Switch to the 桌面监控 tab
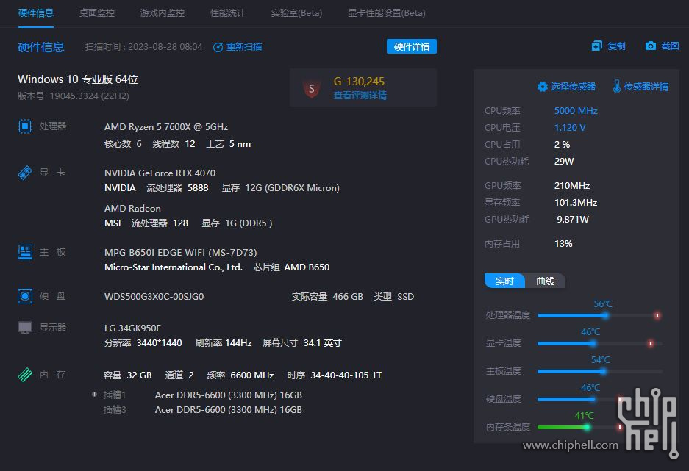Viewport: 689px width, 471px height. pos(96,13)
